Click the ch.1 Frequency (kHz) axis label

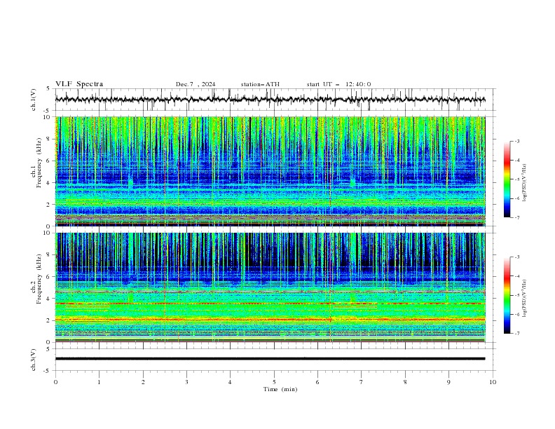(x=36, y=163)
